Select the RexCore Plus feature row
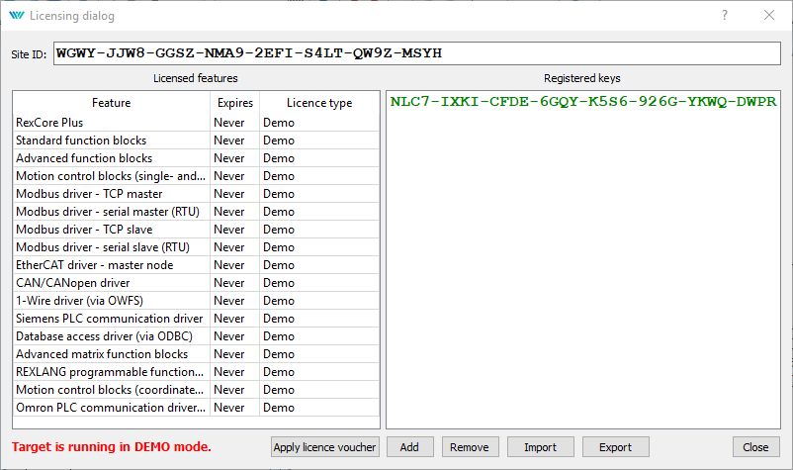This screenshot has width=793, height=470. click(196, 123)
